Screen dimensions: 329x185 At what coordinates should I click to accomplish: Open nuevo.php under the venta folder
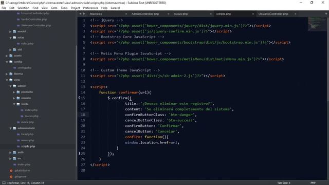(x=32, y=116)
